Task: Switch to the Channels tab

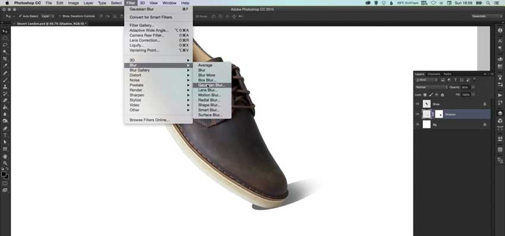Action: pyautogui.click(x=434, y=74)
